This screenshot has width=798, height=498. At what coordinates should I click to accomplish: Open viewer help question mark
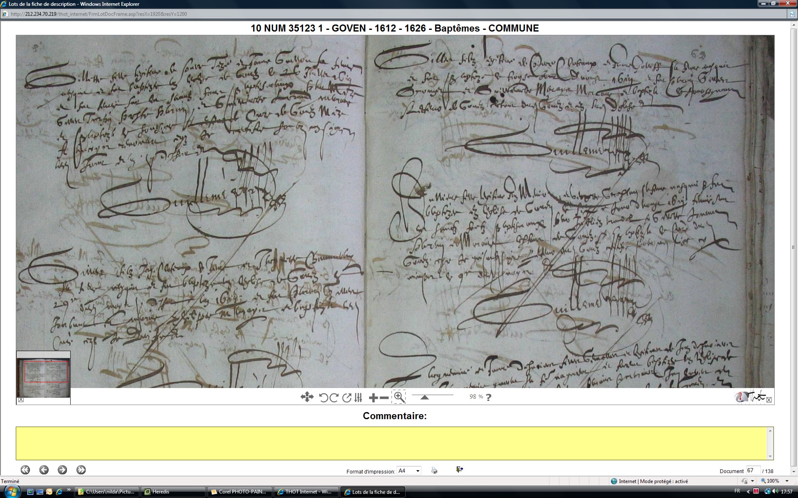coord(488,397)
